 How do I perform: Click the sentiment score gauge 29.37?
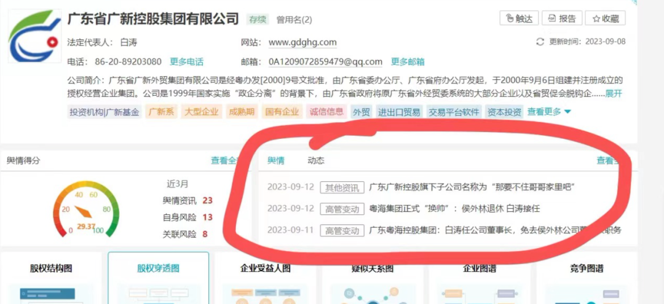(86, 209)
